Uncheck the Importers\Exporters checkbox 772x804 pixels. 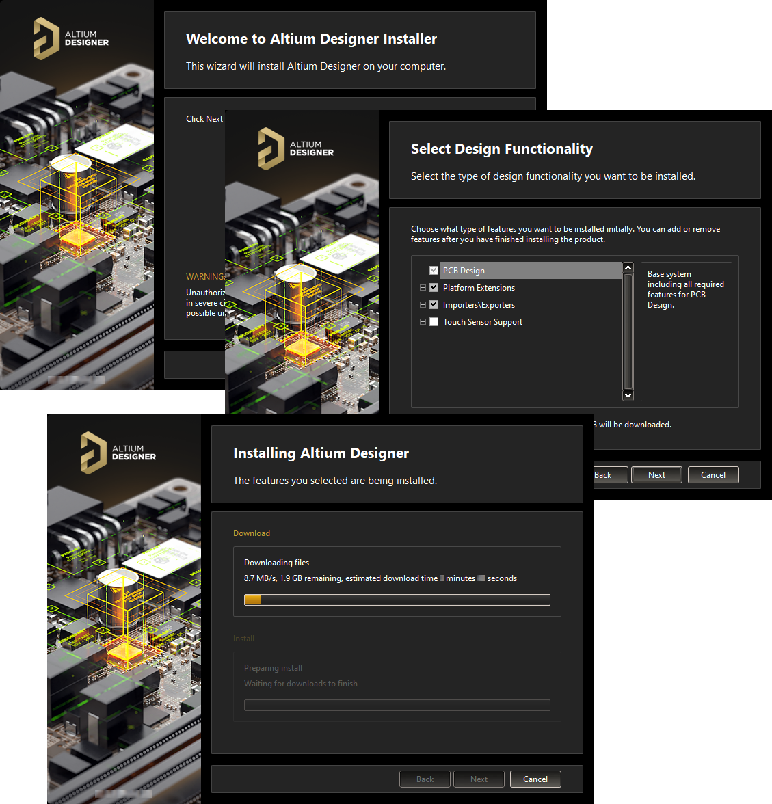[x=434, y=305]
